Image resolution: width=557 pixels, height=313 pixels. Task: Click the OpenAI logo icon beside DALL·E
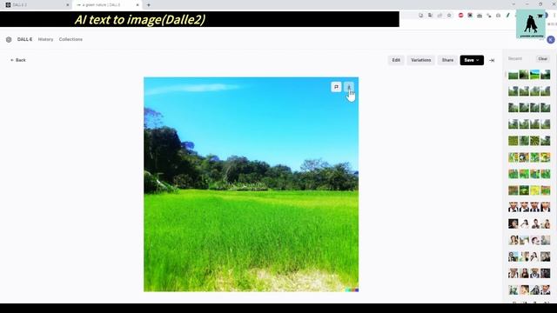[x=9, y=39]
